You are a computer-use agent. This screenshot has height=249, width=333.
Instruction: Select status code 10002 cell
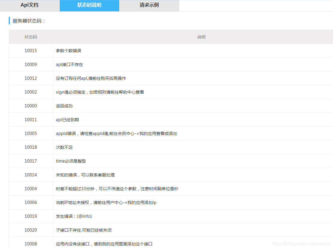click(x=31, y=92)
